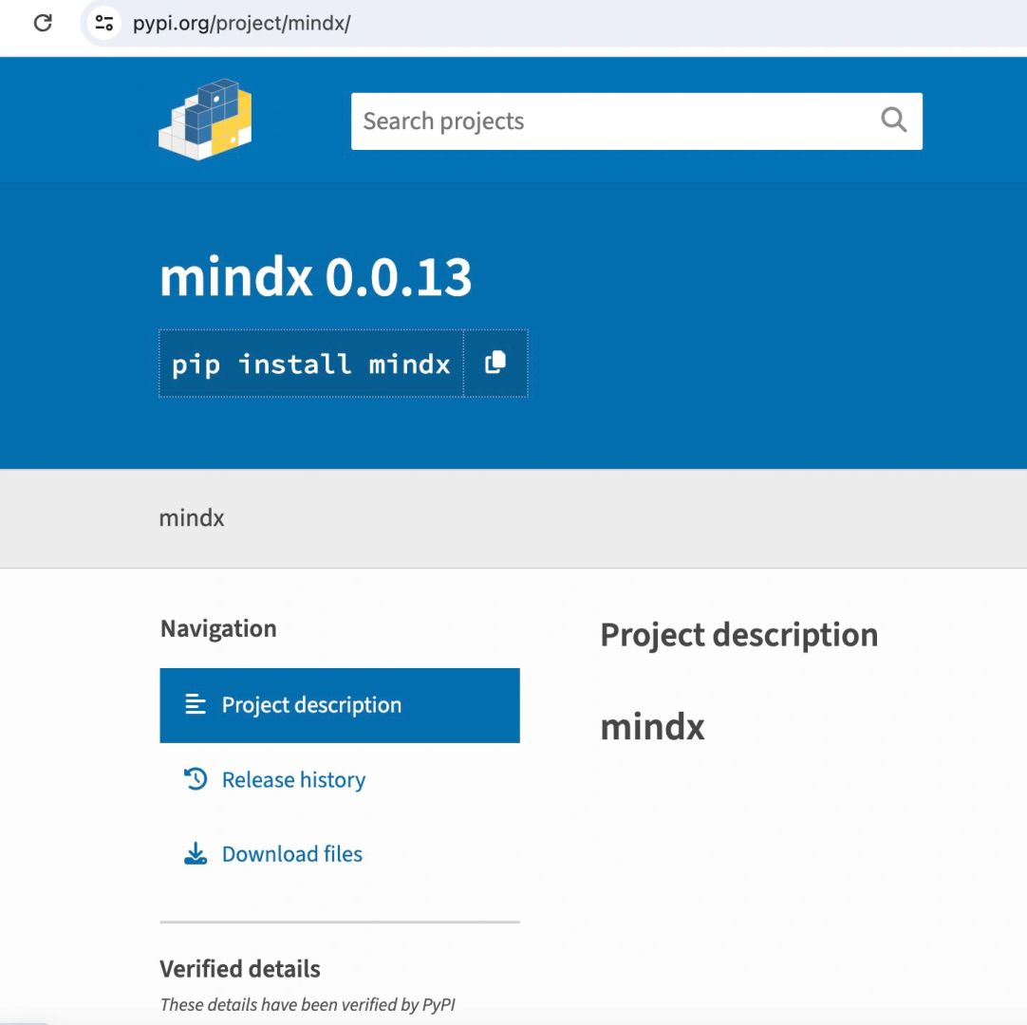Click the 'mindx 0.0.13' package title

point(316,277)
